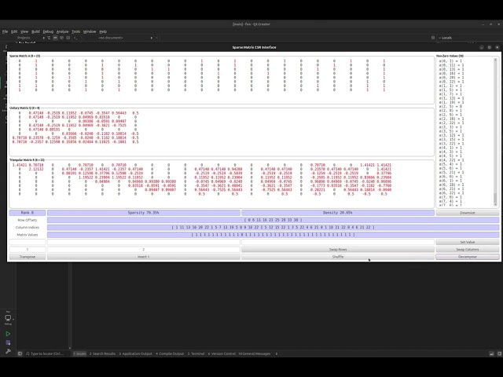
Task: Open the Tools menu
Action: tap(76, 31)
